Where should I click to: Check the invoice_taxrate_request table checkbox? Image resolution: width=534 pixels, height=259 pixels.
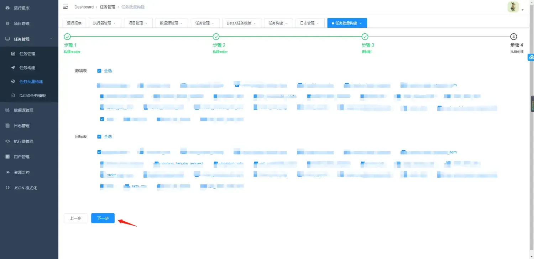[157, 164]
